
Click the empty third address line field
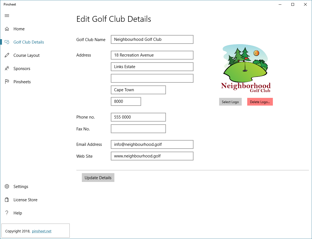[152, 78]
